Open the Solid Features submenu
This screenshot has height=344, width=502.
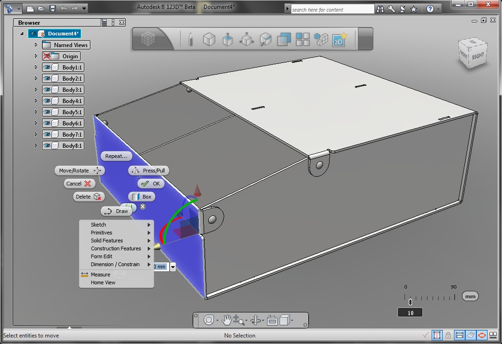(x=117, y=241)
